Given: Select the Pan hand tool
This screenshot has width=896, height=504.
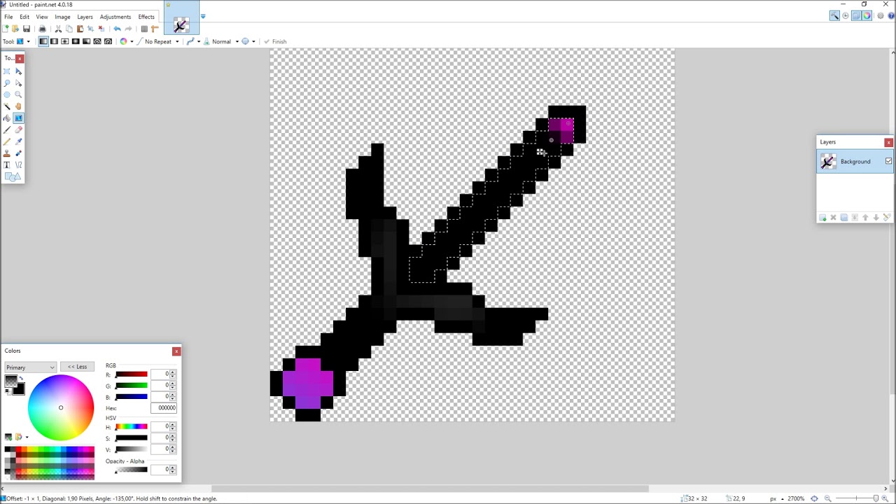Looking at the screenshot, I should coord(19,106).
